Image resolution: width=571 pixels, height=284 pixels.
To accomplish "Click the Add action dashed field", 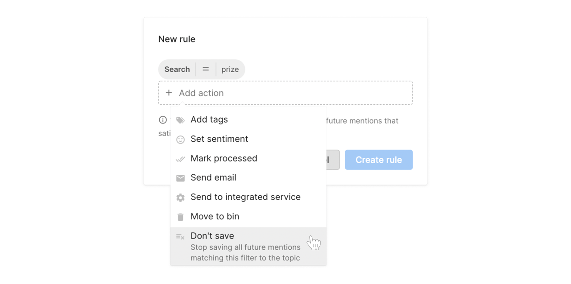I will click(285, 93).
